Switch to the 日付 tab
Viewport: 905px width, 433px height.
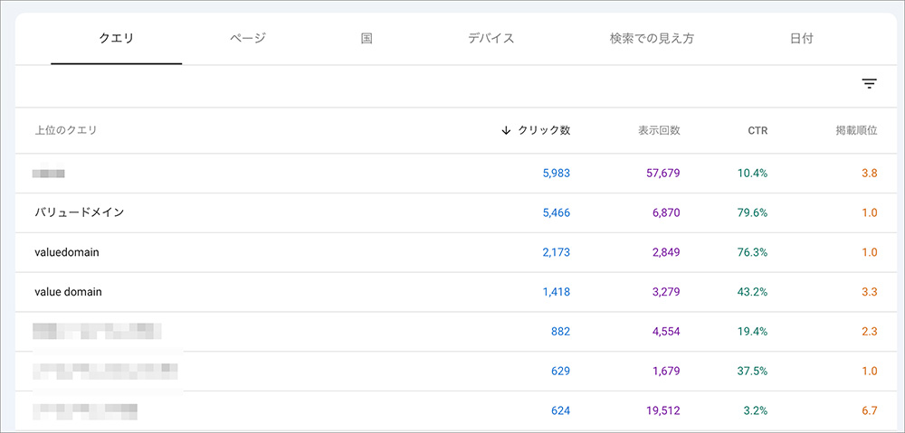(802, 39)
